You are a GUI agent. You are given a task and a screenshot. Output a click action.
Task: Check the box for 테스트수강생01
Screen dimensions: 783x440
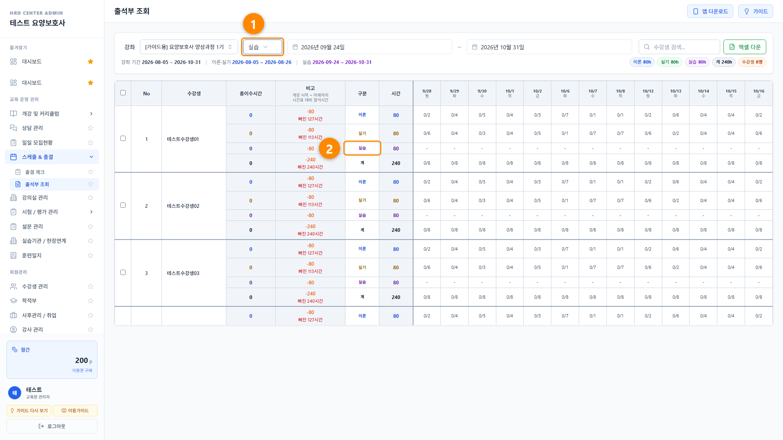[x=123, y=139]
